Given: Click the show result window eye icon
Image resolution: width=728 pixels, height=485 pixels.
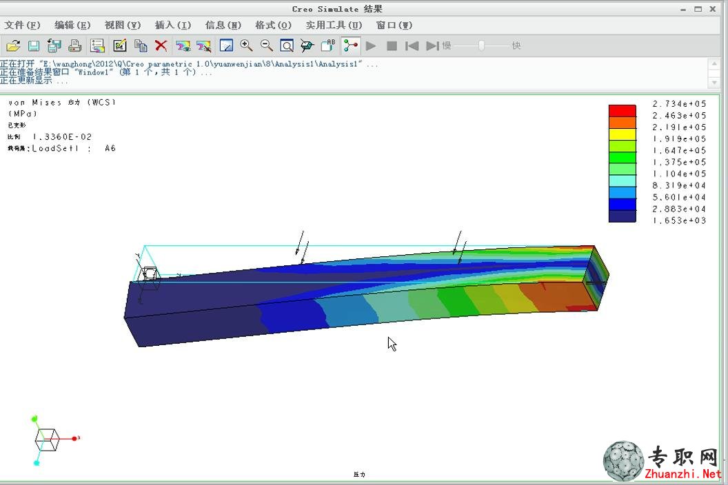Looking at the screenshot, I should [x=183, y=45].
